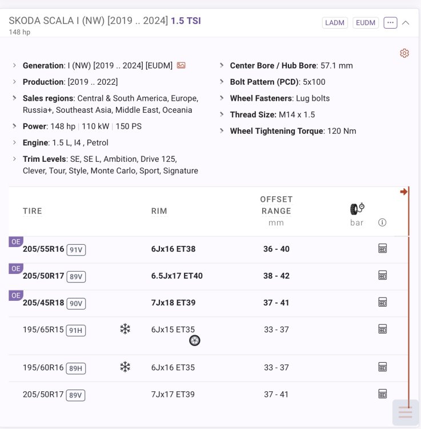
Task: Expand the Trim Levels chevron
Action: pos(14,158)
